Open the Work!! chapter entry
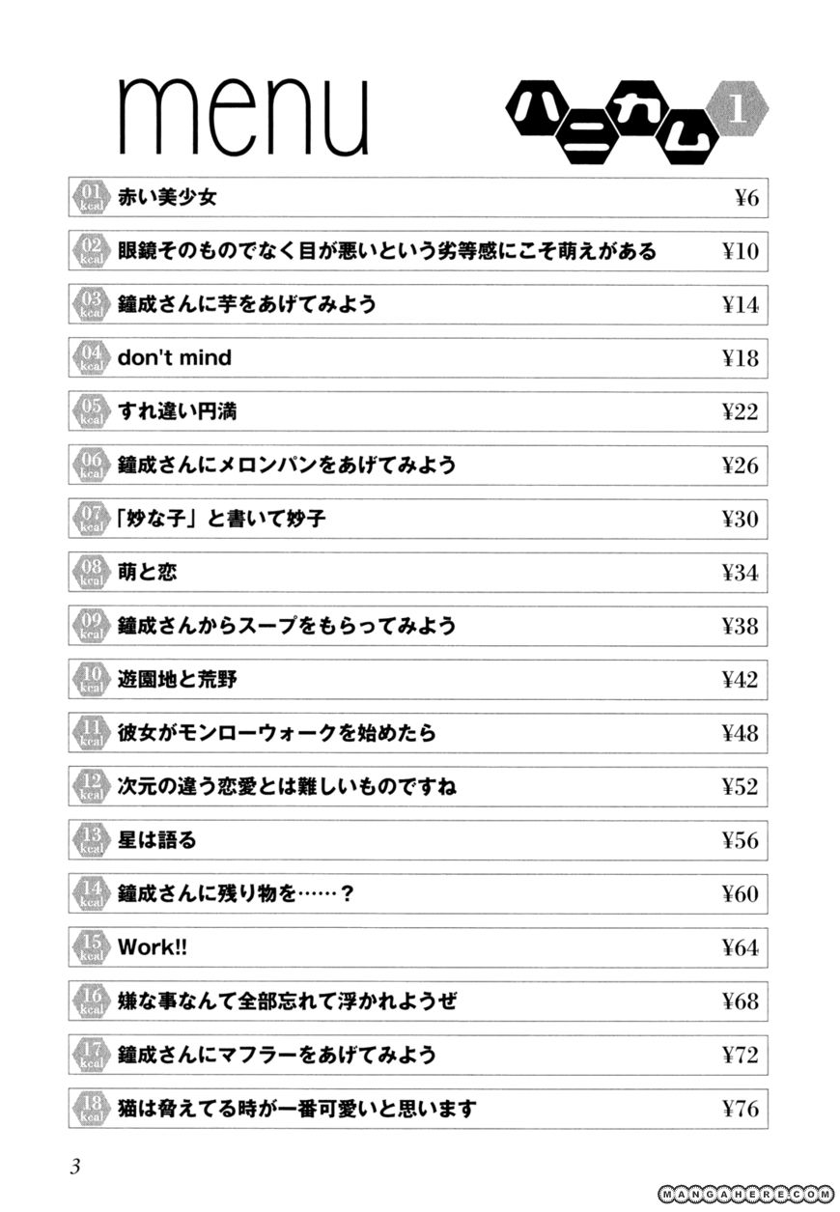This screenshot has width=840, height=1212. tap(153, 947)
